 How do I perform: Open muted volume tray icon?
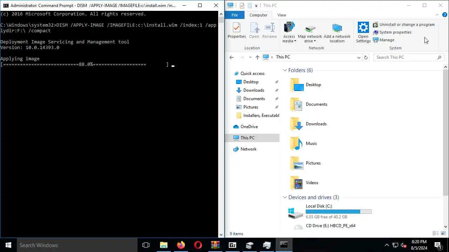pyautogui.click(x=404, y=245)
